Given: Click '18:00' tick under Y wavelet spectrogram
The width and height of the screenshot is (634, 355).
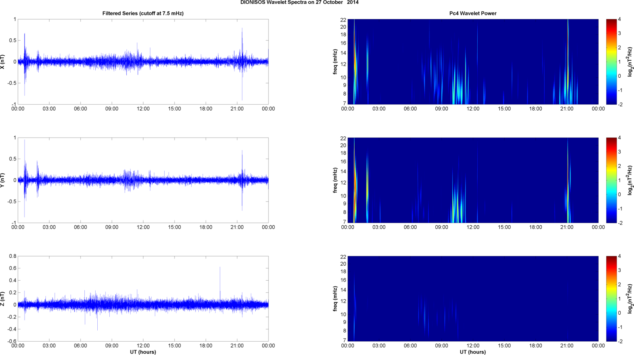Looking at the screenshot, I should [535, 227].
